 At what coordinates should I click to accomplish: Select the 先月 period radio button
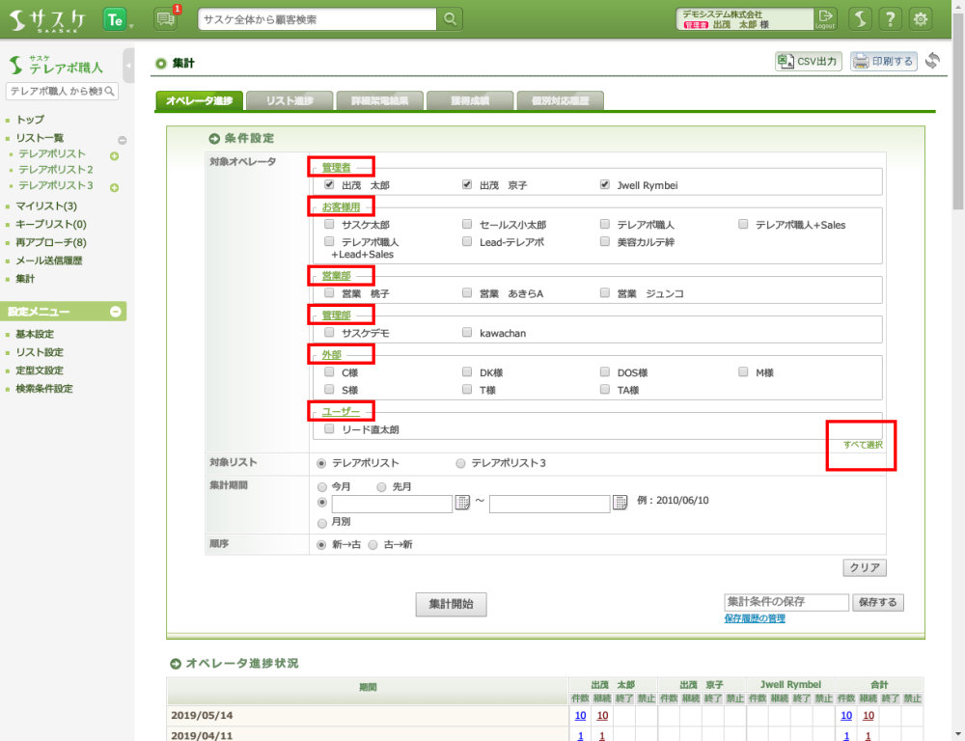[x=382, y=487]
